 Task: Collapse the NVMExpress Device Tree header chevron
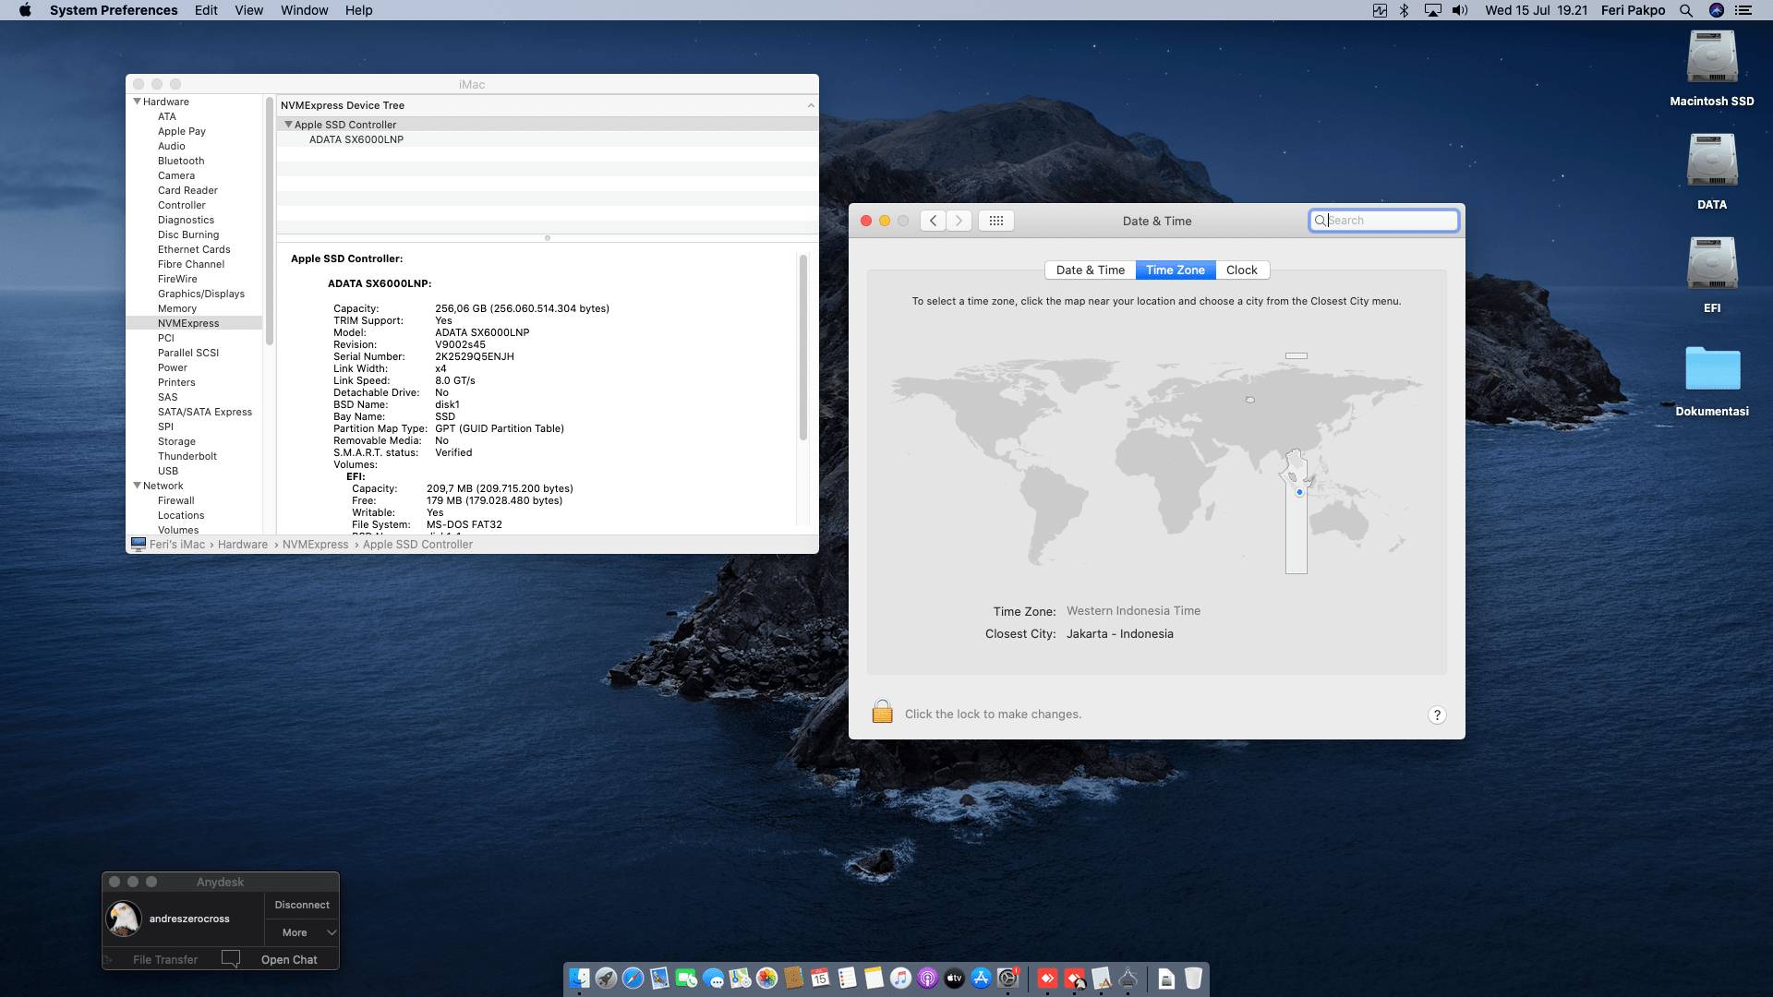811,105
